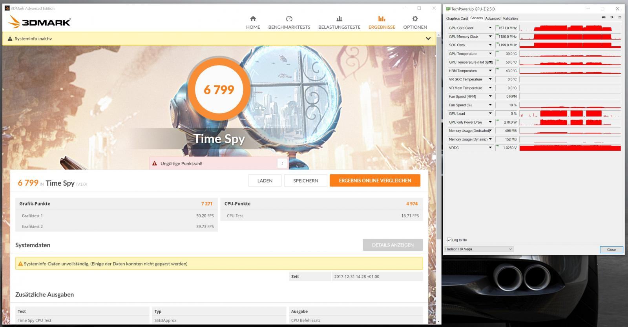
Task: Open VR SOC Temperature sensor dropdown
Action: click(x=490, y=79)
